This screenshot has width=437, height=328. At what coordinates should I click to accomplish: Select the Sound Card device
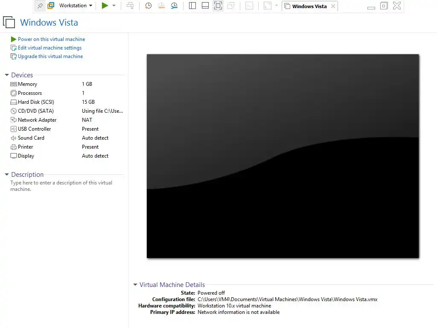[x=67, y=138]
